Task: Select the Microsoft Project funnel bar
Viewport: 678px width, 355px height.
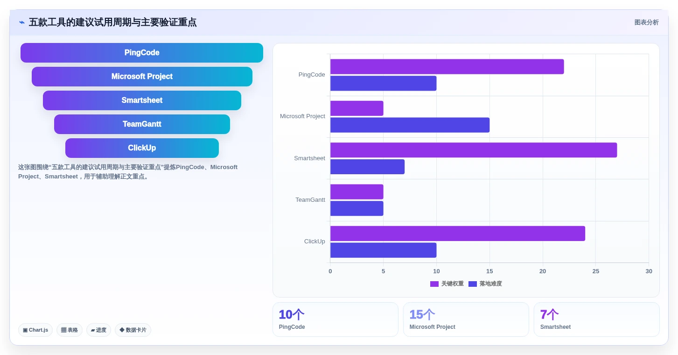Action: (x=142, y=77)
